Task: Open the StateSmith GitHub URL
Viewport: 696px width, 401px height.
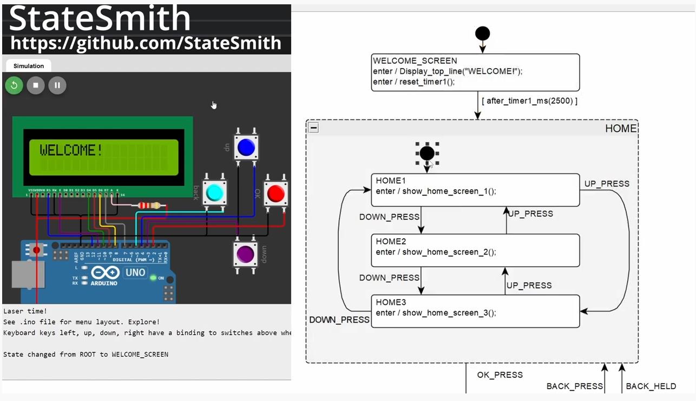Action: click(x=146, y=43)
